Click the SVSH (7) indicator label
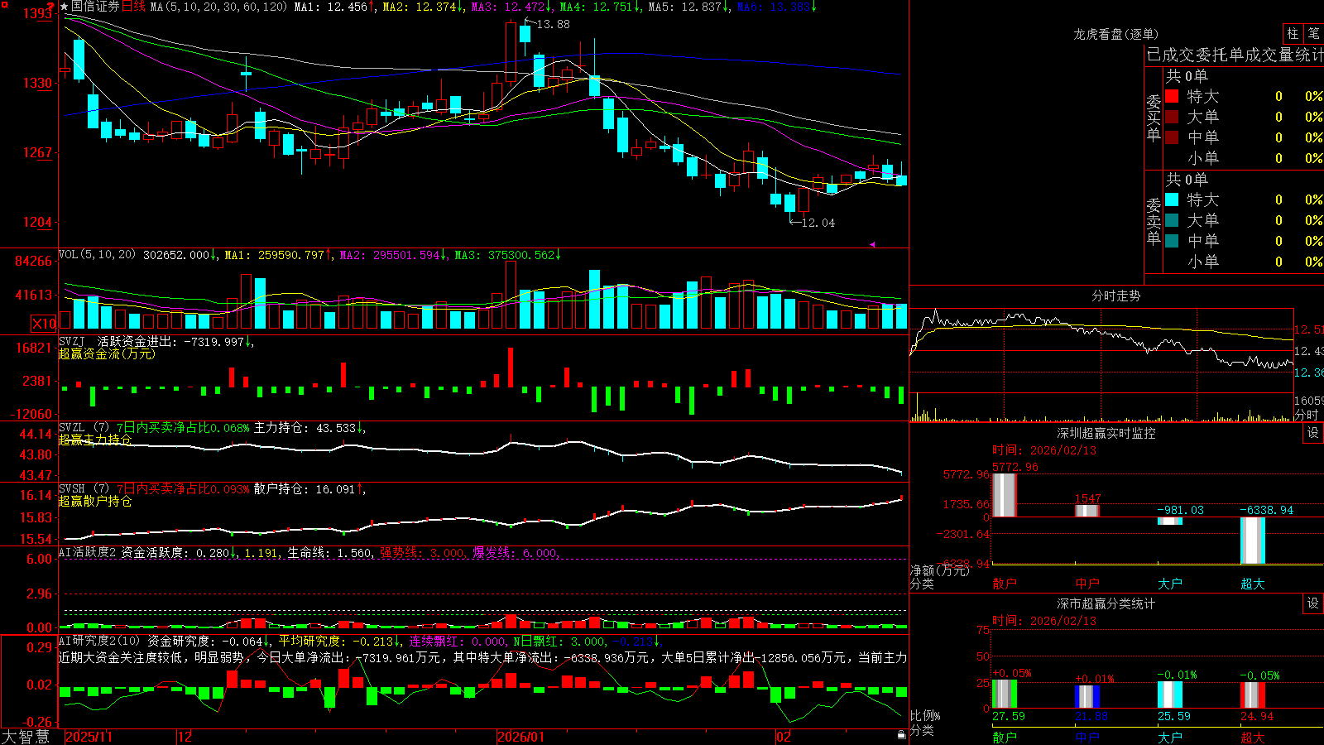Screen dimensions: 1324x745 [84, 489]
